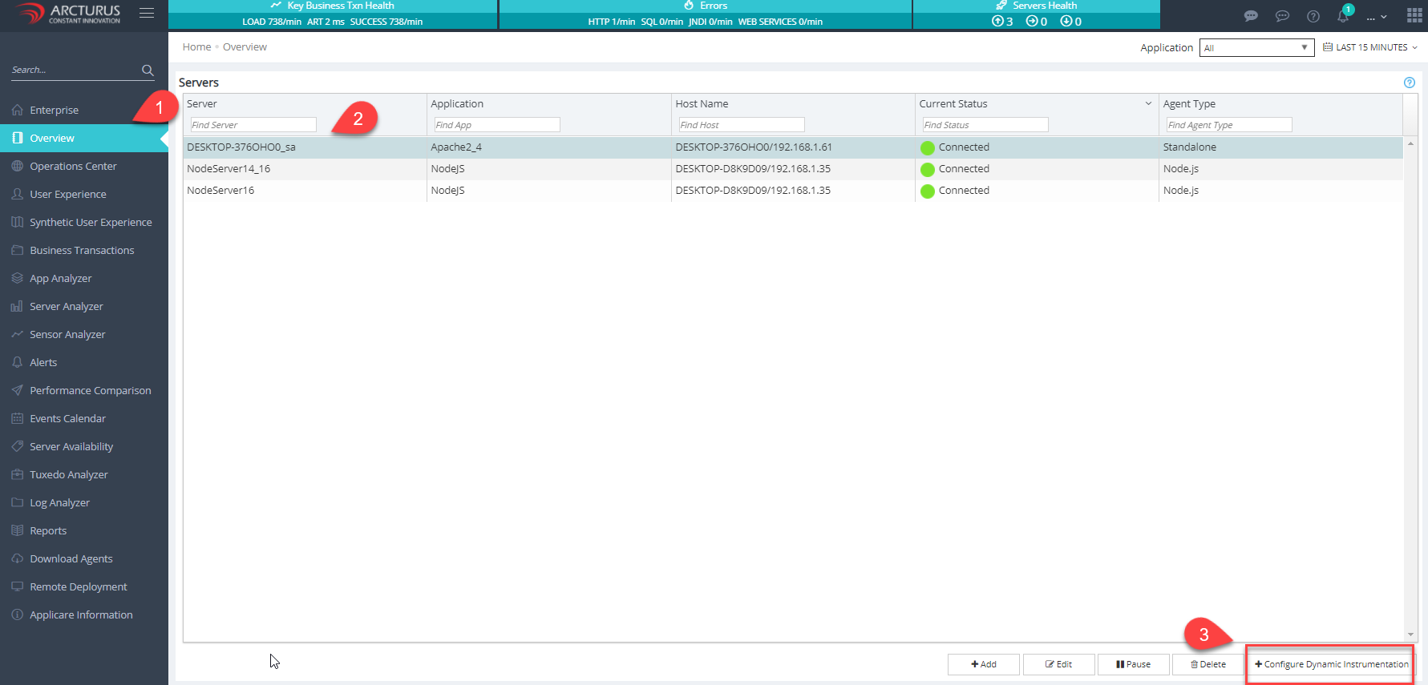Open the more options ellipsis dropdown
The width and height of the screenshot is (1428, 685).
click(x=1377, y=17)
